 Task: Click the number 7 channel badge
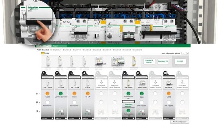125,73
